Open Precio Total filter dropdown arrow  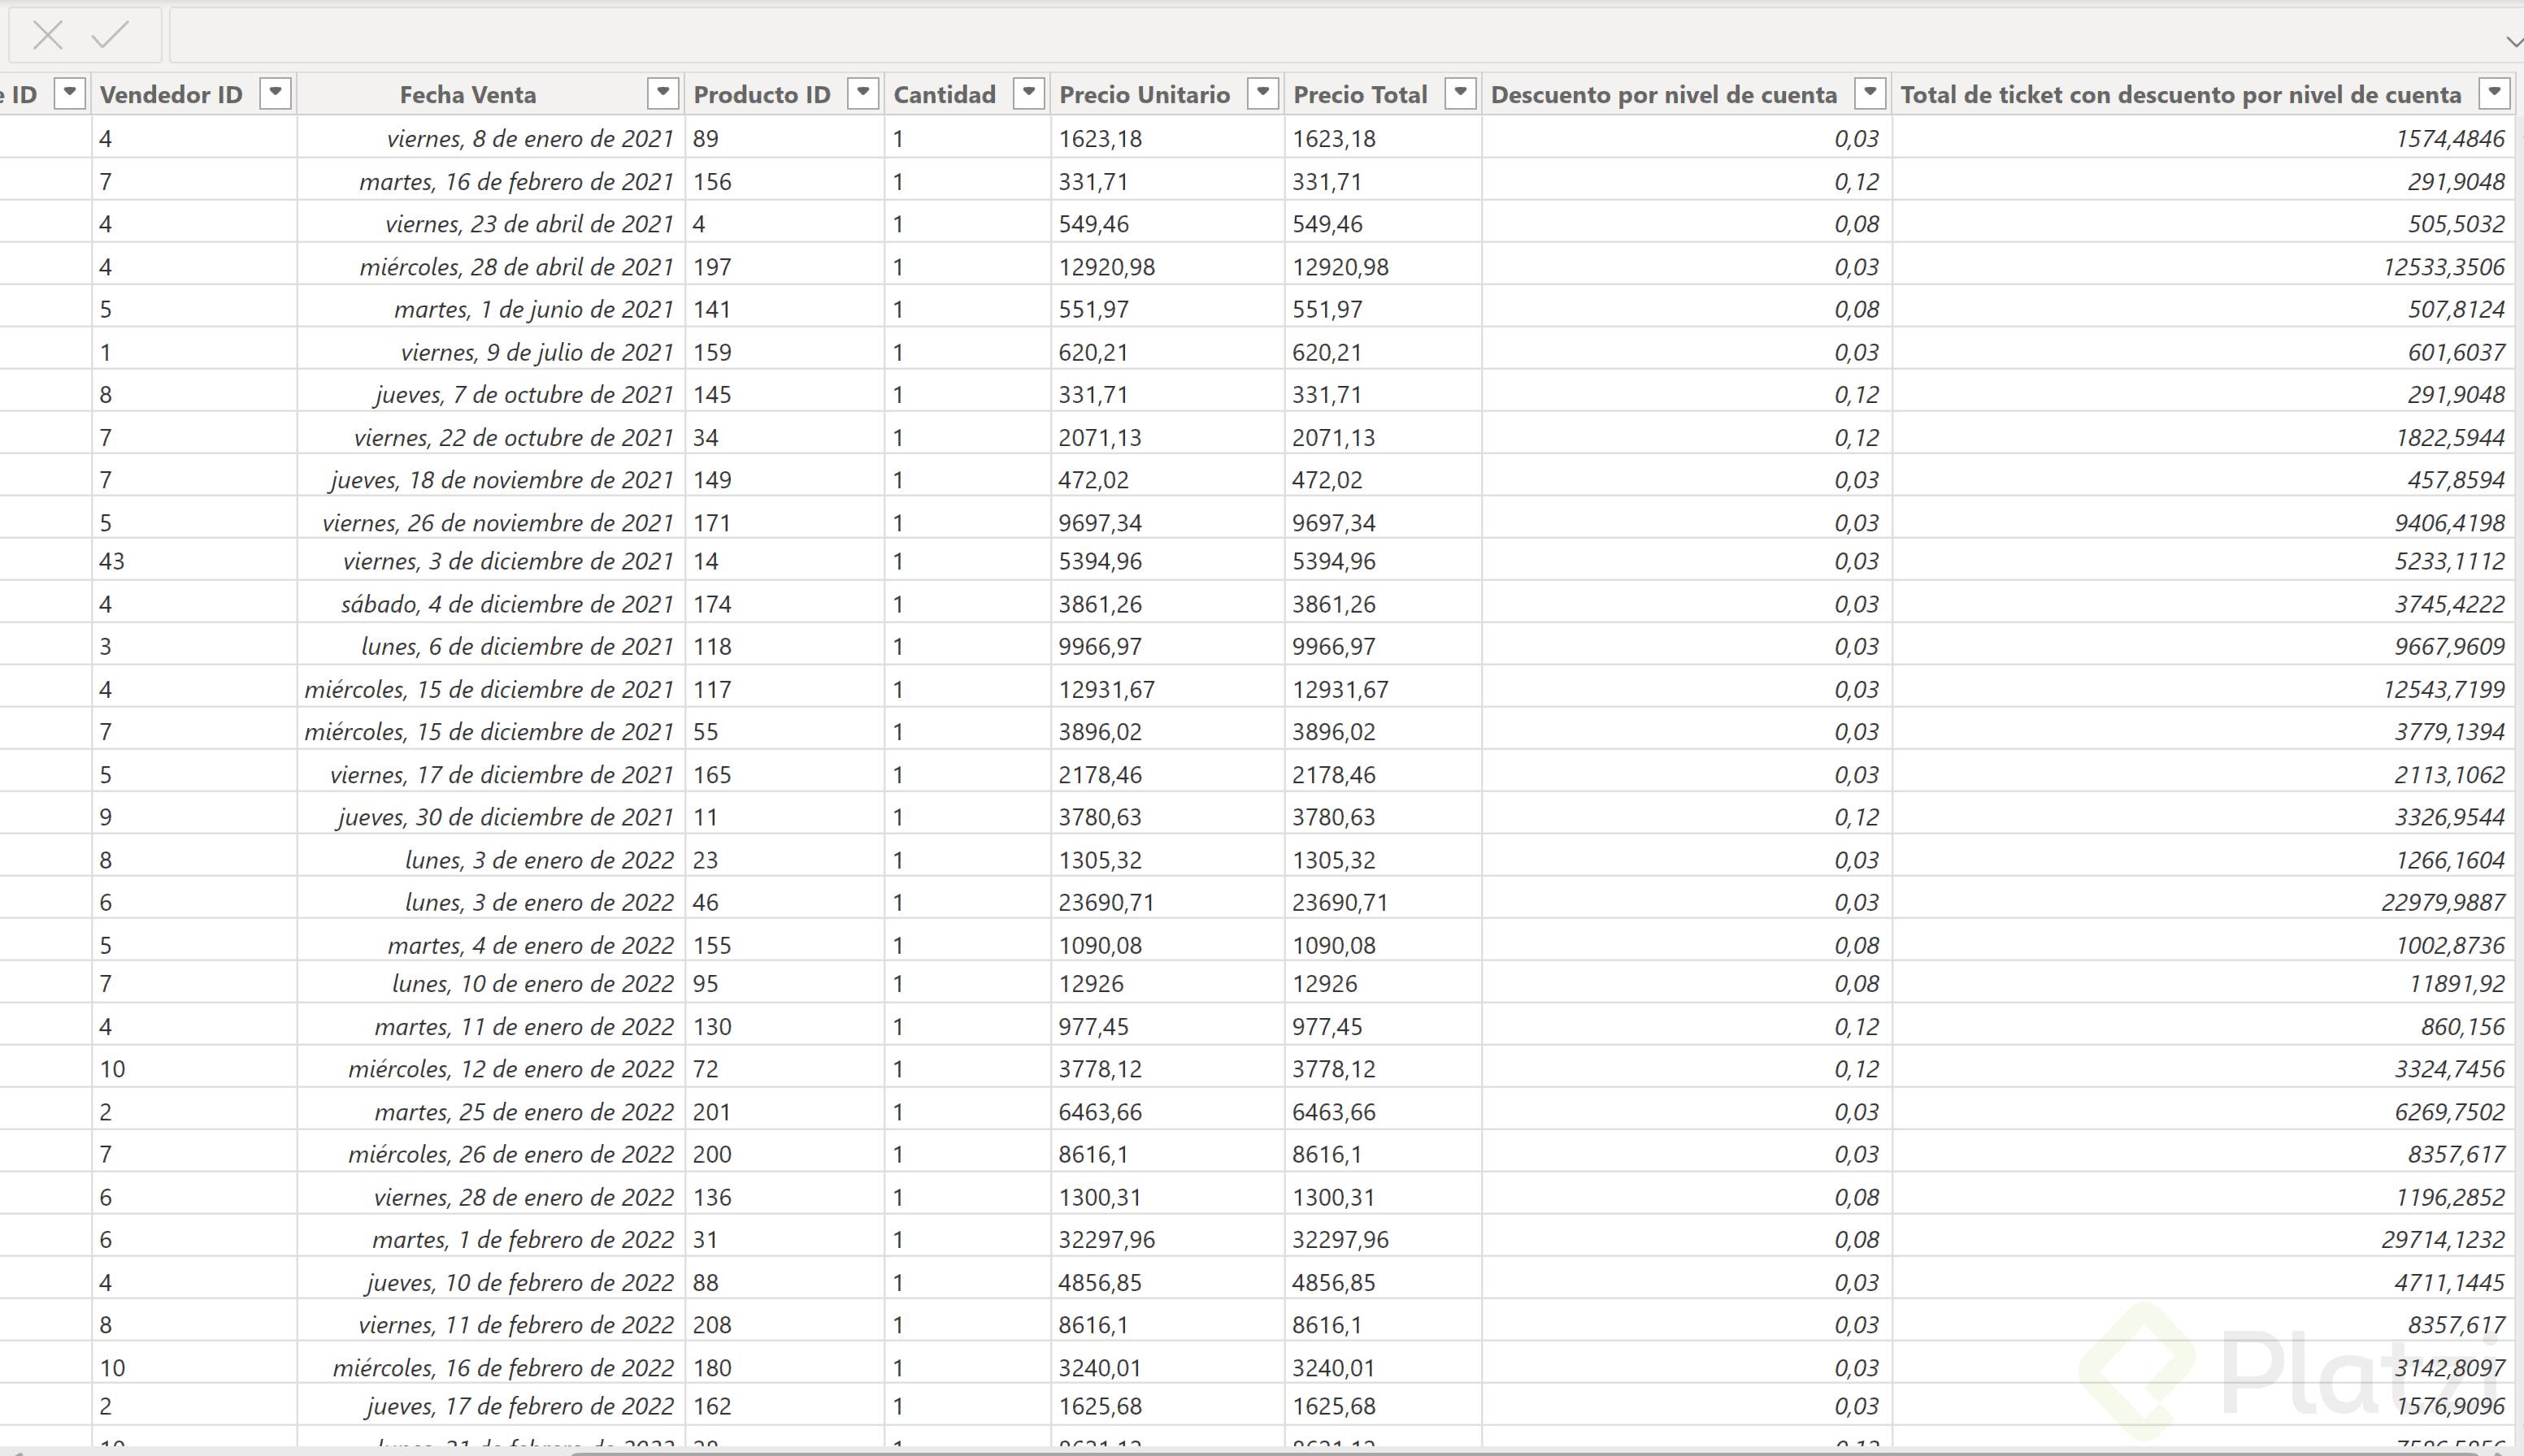tap(1461, 94)
